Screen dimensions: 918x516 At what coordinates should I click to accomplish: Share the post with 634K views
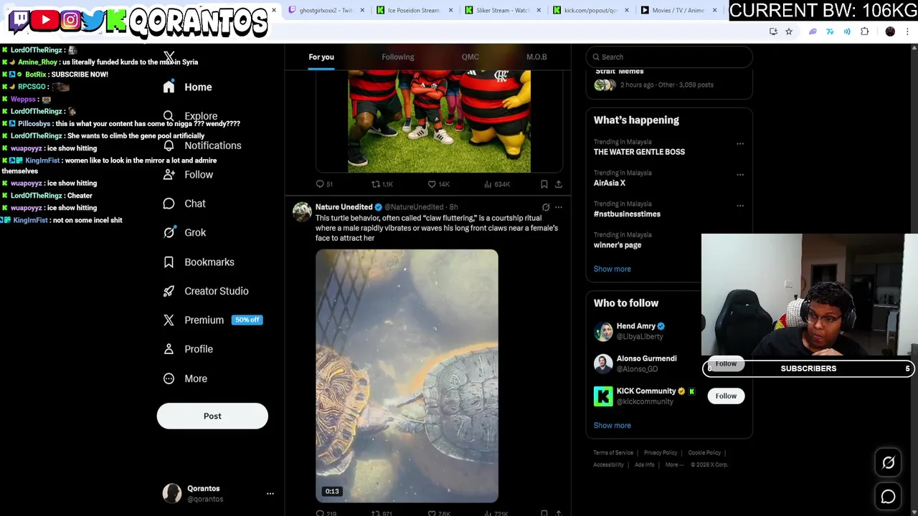click(559, 184)
